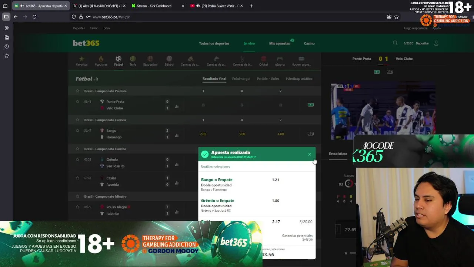Open Extra link in top bar
The image size is (474, 267).
[107, 28]
